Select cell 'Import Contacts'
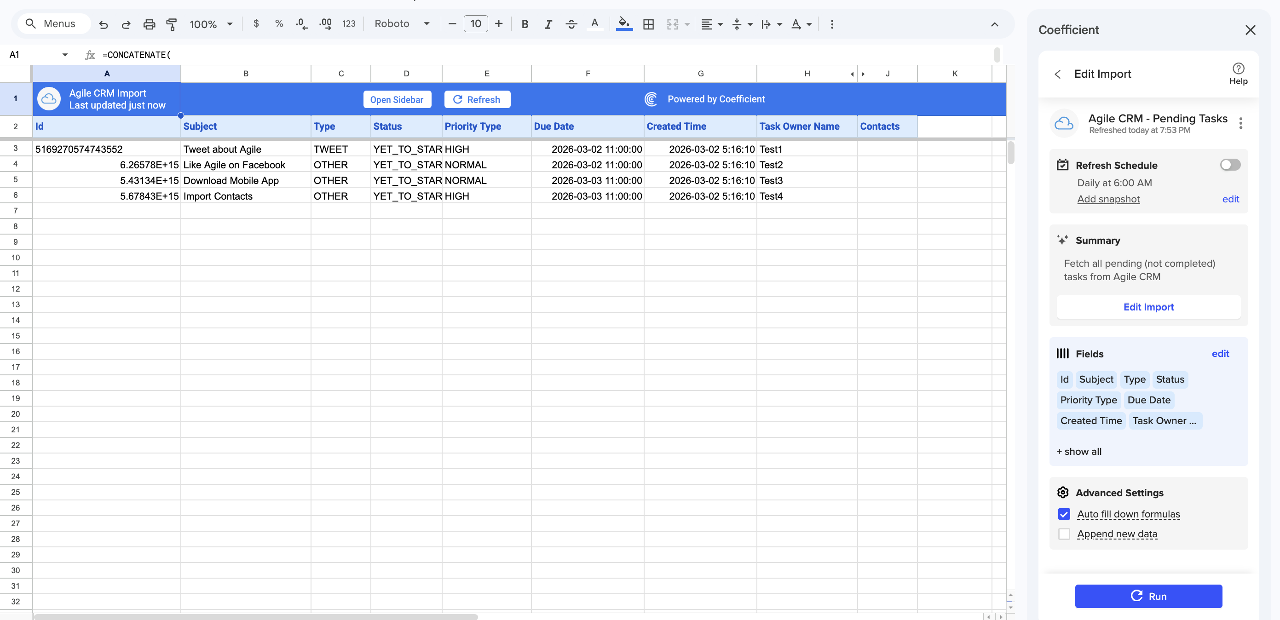Viewport: 1280px width, 620px height. click(246, 196)
